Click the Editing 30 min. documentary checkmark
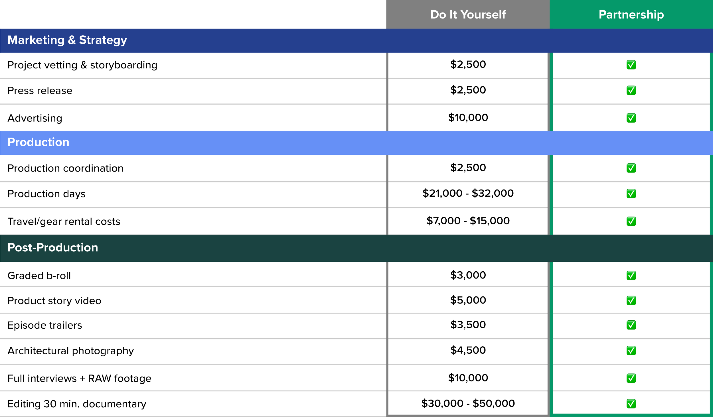Screen dimensions: 713x417 631,403
